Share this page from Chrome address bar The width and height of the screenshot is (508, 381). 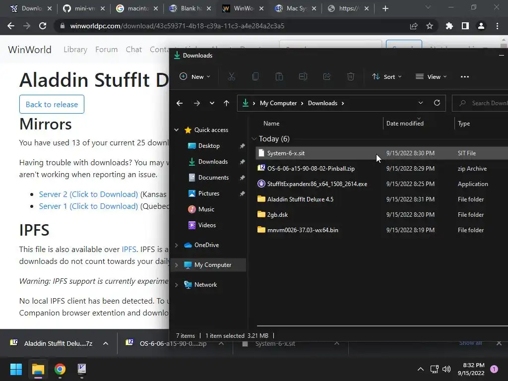pyautogui.click(x=414, y=26)
